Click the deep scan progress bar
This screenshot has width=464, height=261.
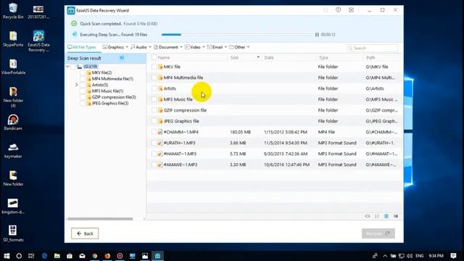pos(237,35)
